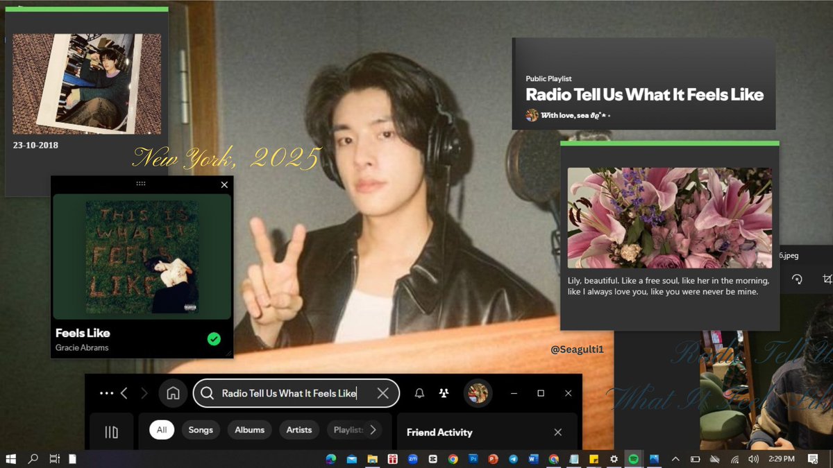
Task: Select the All filter chip
Action: coord(162,430)
